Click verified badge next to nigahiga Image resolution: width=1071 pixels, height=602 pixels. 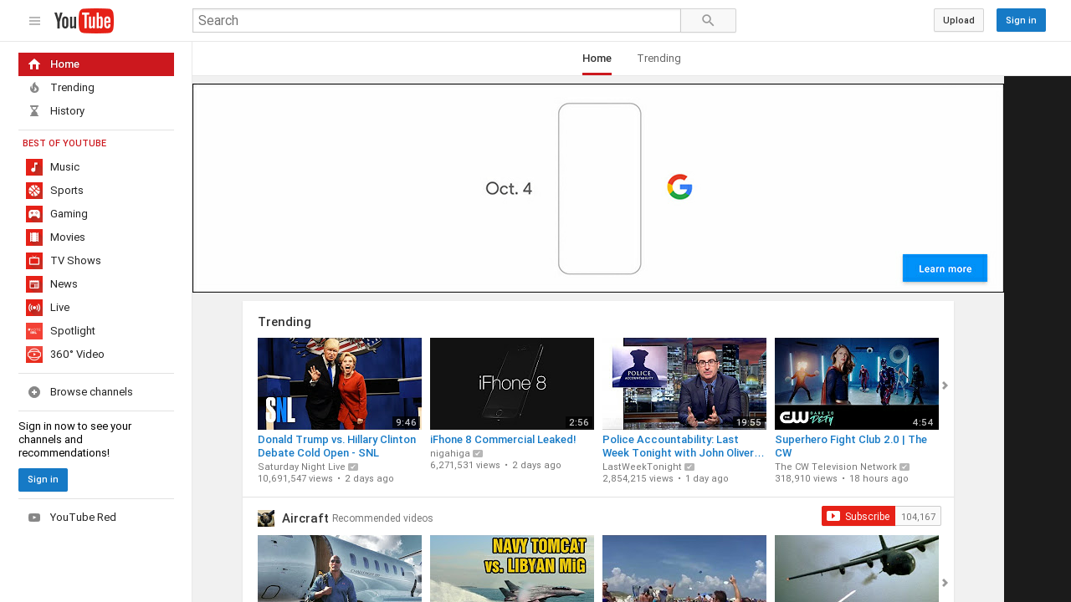click(x=478, y=454)
